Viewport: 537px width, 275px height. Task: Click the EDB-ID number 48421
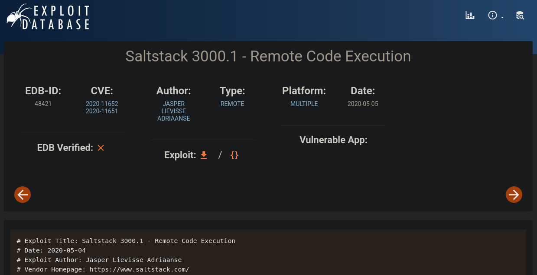coord(43,104)
